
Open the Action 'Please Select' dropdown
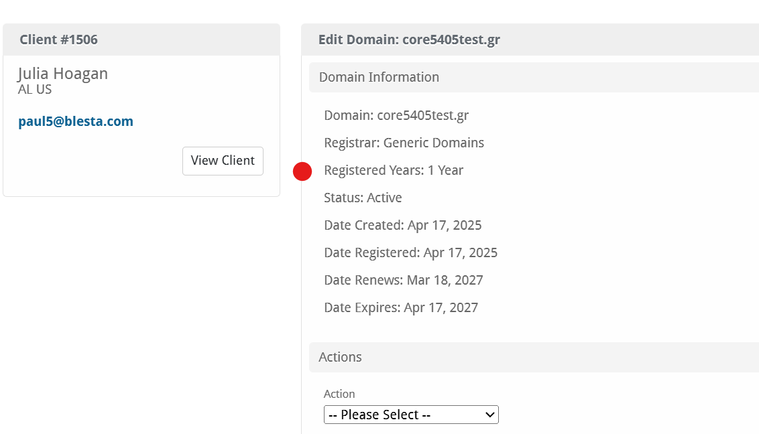pyautogui.click(x=410, y=415)
